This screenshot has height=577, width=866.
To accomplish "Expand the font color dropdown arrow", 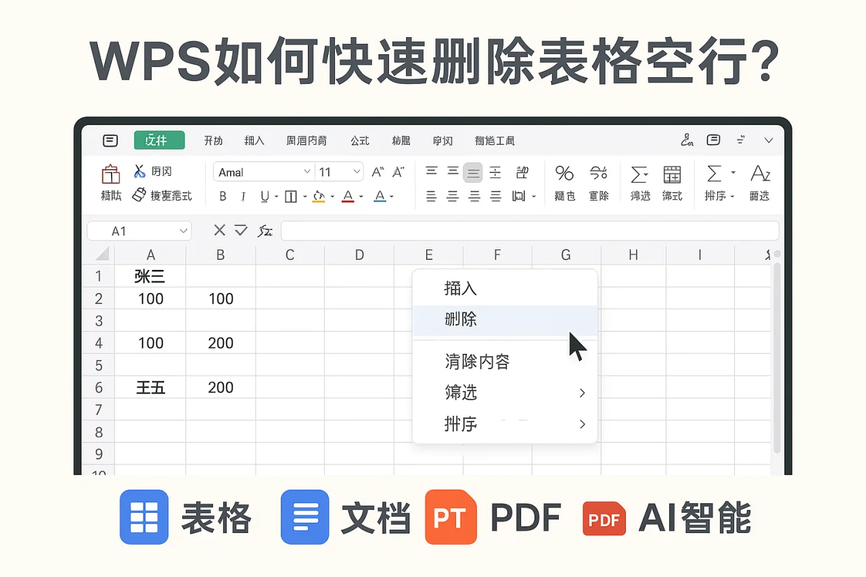I will (361, 196).
